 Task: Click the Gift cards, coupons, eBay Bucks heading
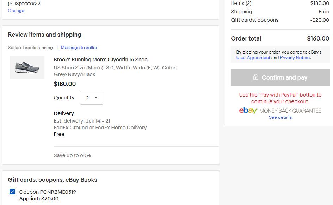53,180
